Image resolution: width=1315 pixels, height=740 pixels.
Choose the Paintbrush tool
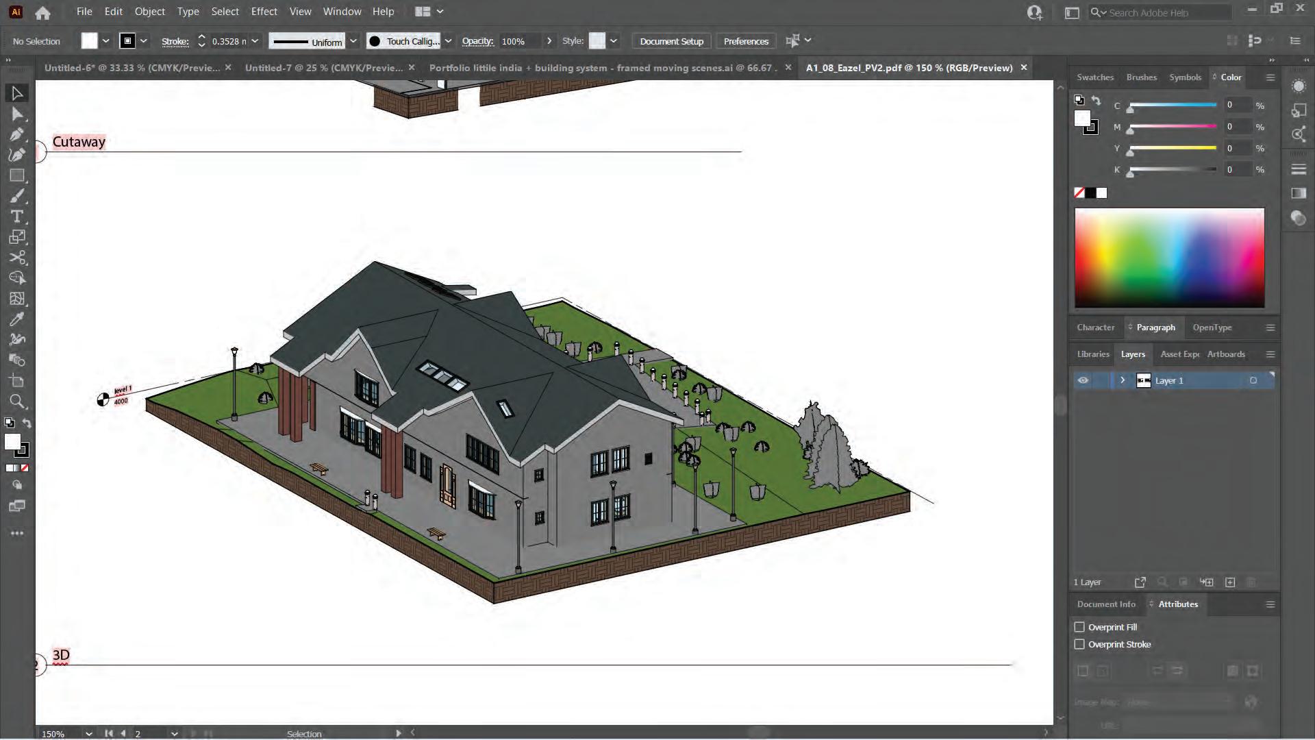coord(17,196)
